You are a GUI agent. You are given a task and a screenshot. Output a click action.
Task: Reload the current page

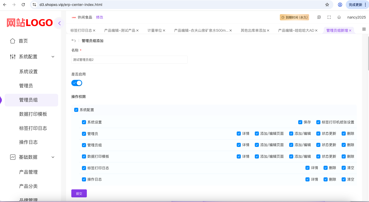tap(23, 5)
